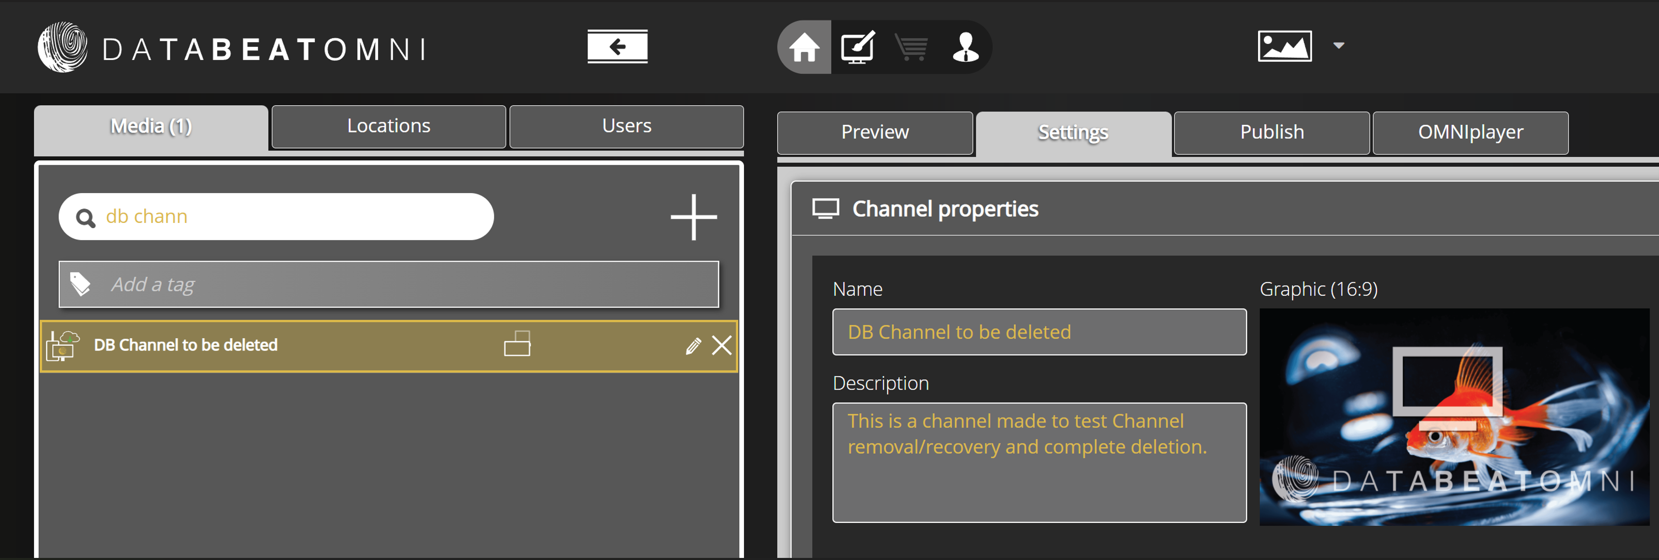Click the 'Graphic (16:9)' label
1659x560 pixels.
click(1319, 290)
